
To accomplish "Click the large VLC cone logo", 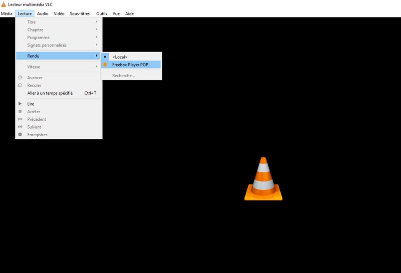I will 264,179.
